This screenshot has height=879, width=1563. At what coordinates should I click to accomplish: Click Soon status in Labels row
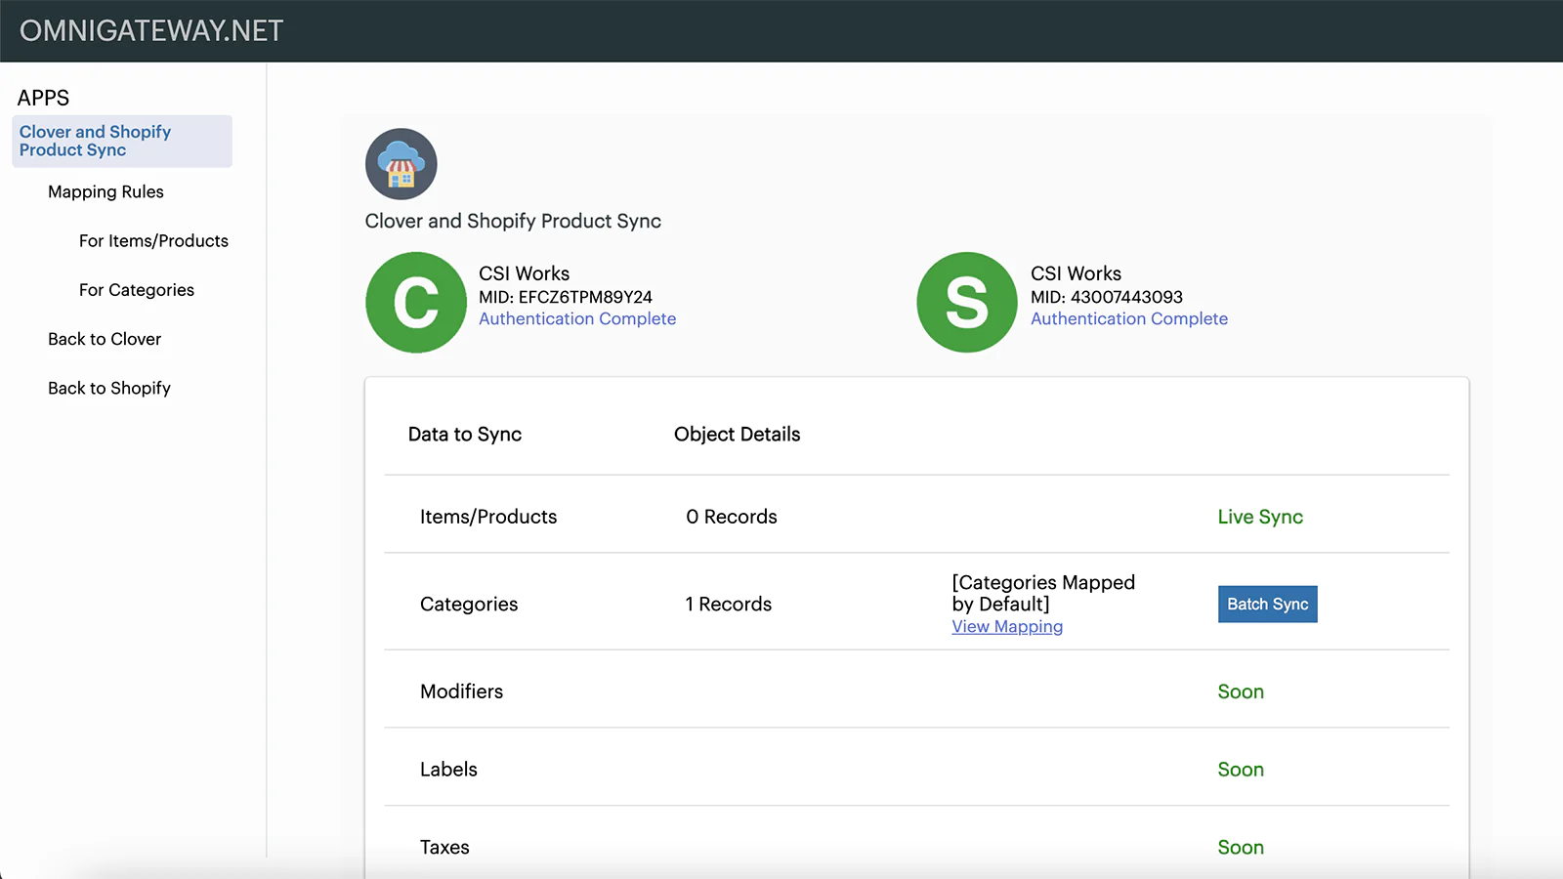1241,770
